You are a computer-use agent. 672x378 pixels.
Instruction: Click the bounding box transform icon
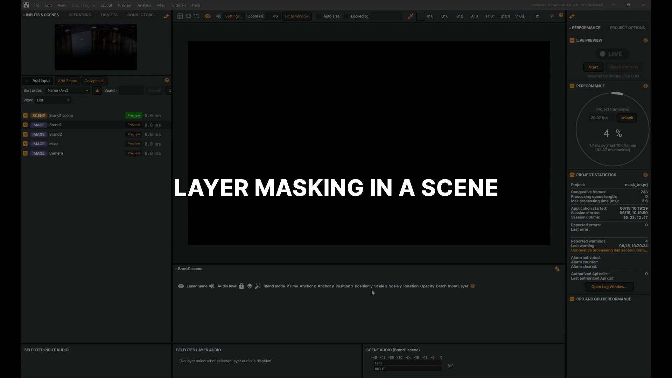click(x=188, y=16)
